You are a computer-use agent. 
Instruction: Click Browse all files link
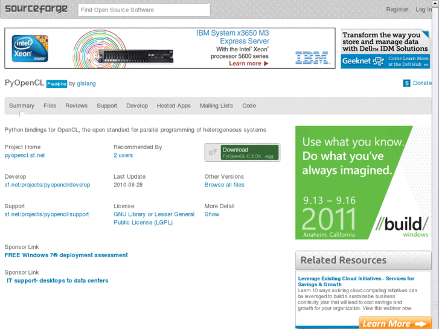[x=224, y=185]
